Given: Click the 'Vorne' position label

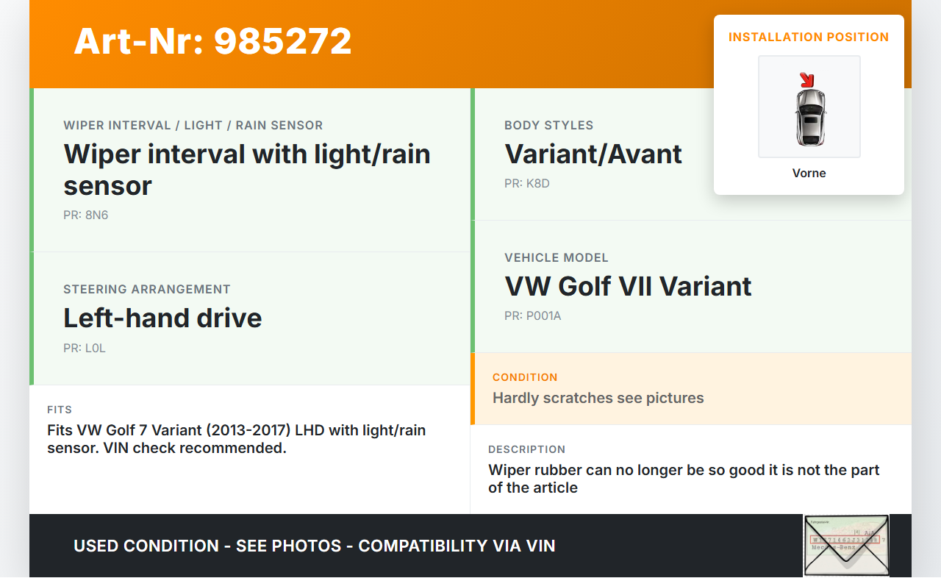Looking at the screenshot, I should (809, 174).
